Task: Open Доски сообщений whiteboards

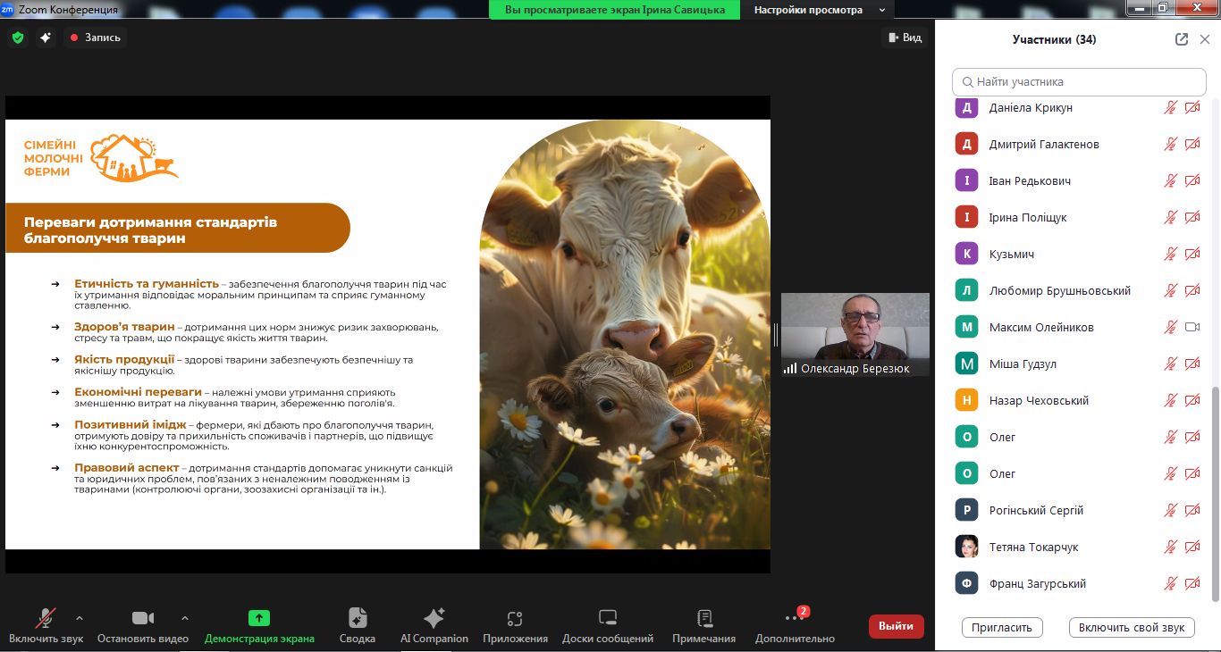Action: (608, 619)
